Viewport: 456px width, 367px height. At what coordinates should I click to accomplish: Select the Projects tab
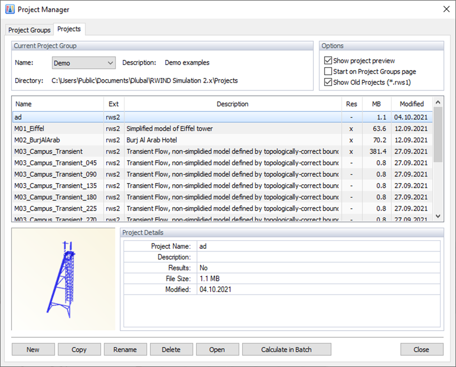69,29
